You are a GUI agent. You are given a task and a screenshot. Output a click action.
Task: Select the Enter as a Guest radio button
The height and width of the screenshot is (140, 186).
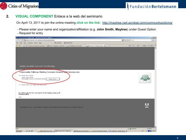point(20,75)
